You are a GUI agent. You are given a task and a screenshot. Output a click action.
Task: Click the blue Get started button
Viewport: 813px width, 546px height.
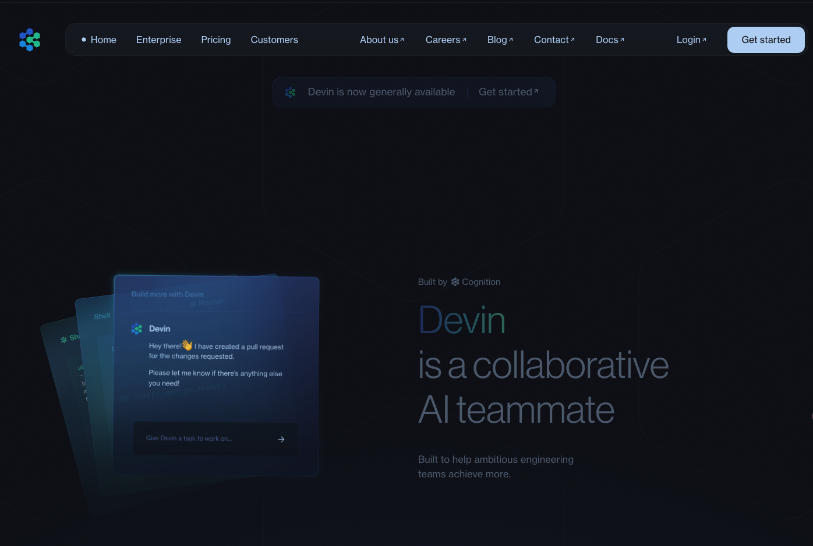point(766,40)
